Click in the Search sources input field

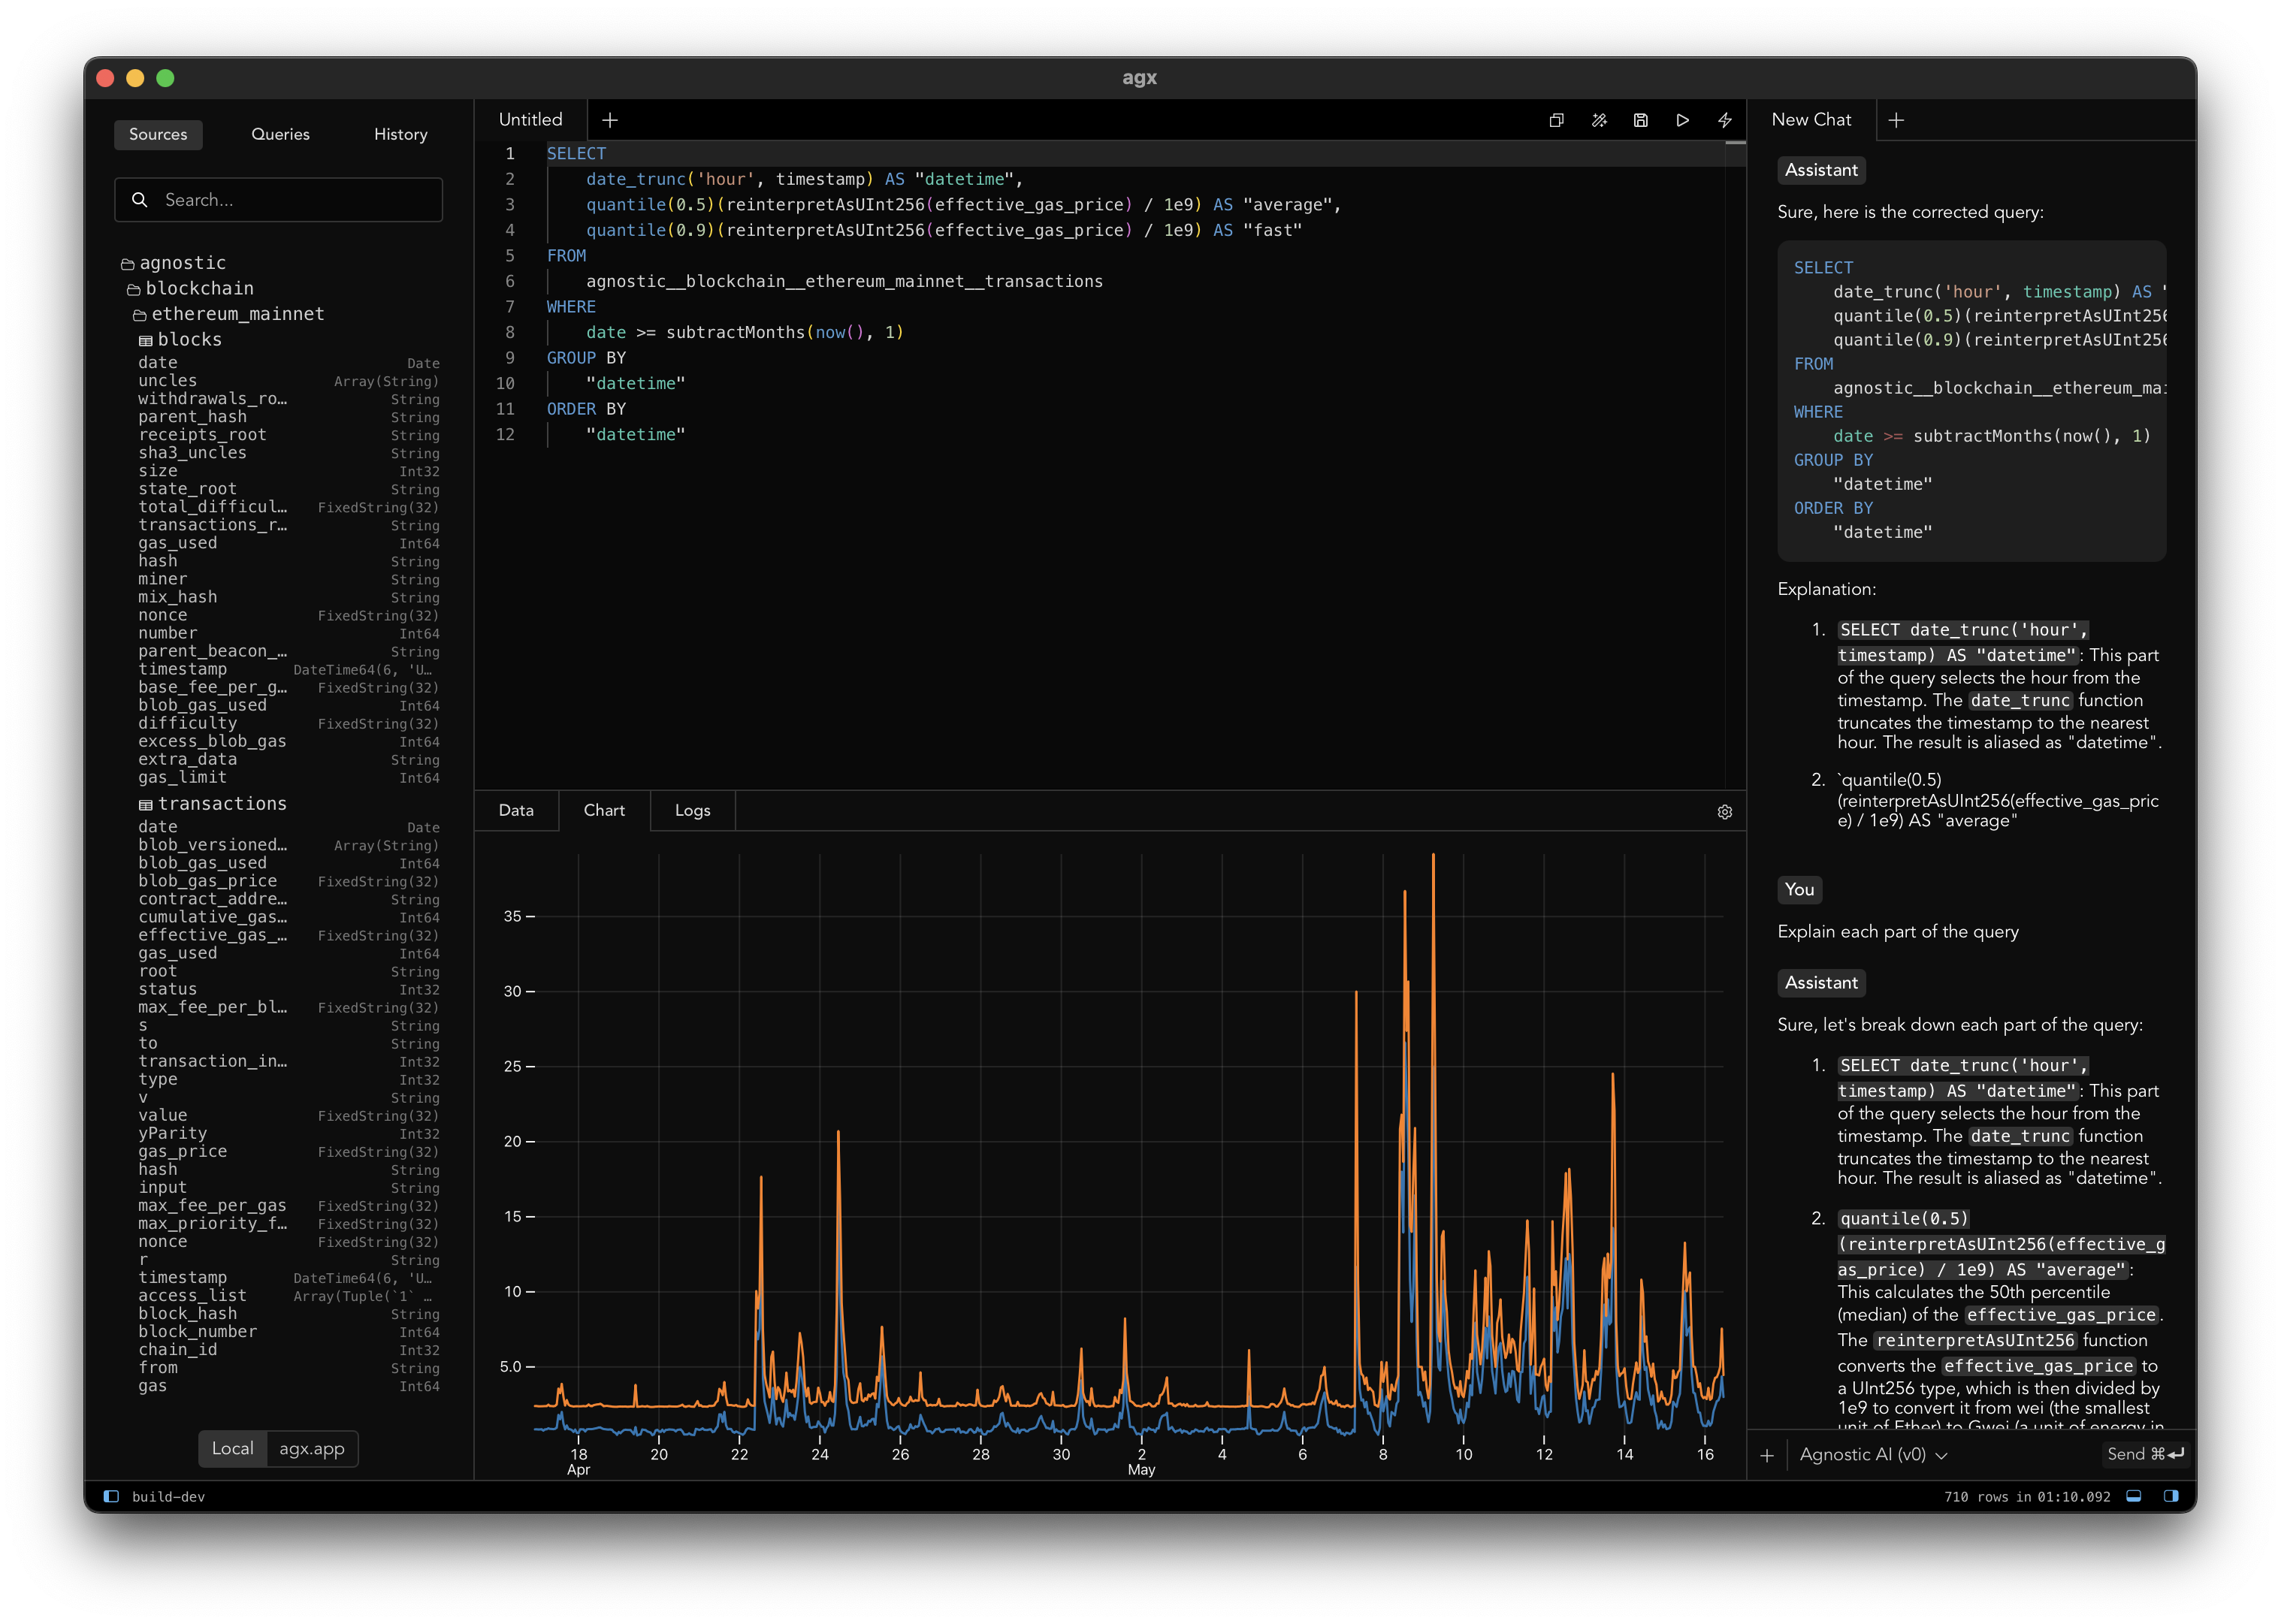pos(278,200)
